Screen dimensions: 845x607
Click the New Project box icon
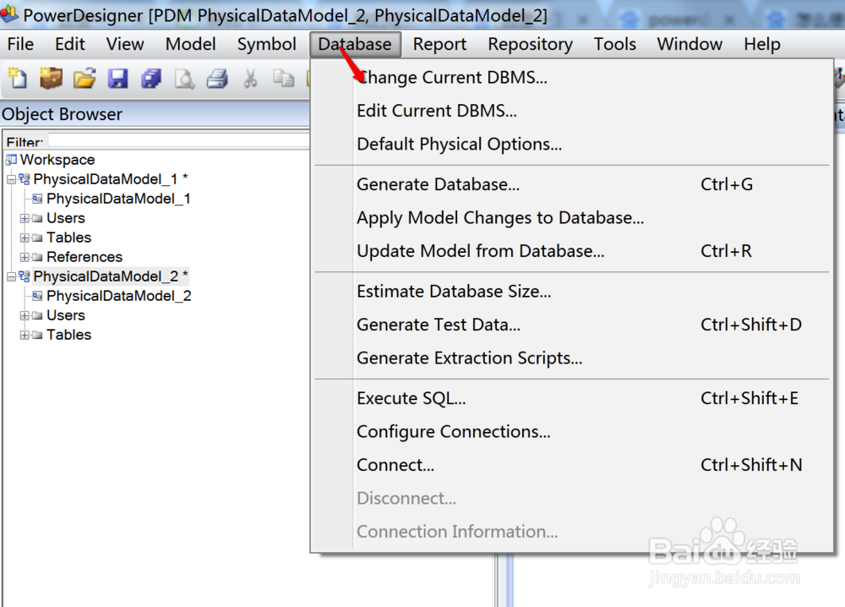pos(52,79)
